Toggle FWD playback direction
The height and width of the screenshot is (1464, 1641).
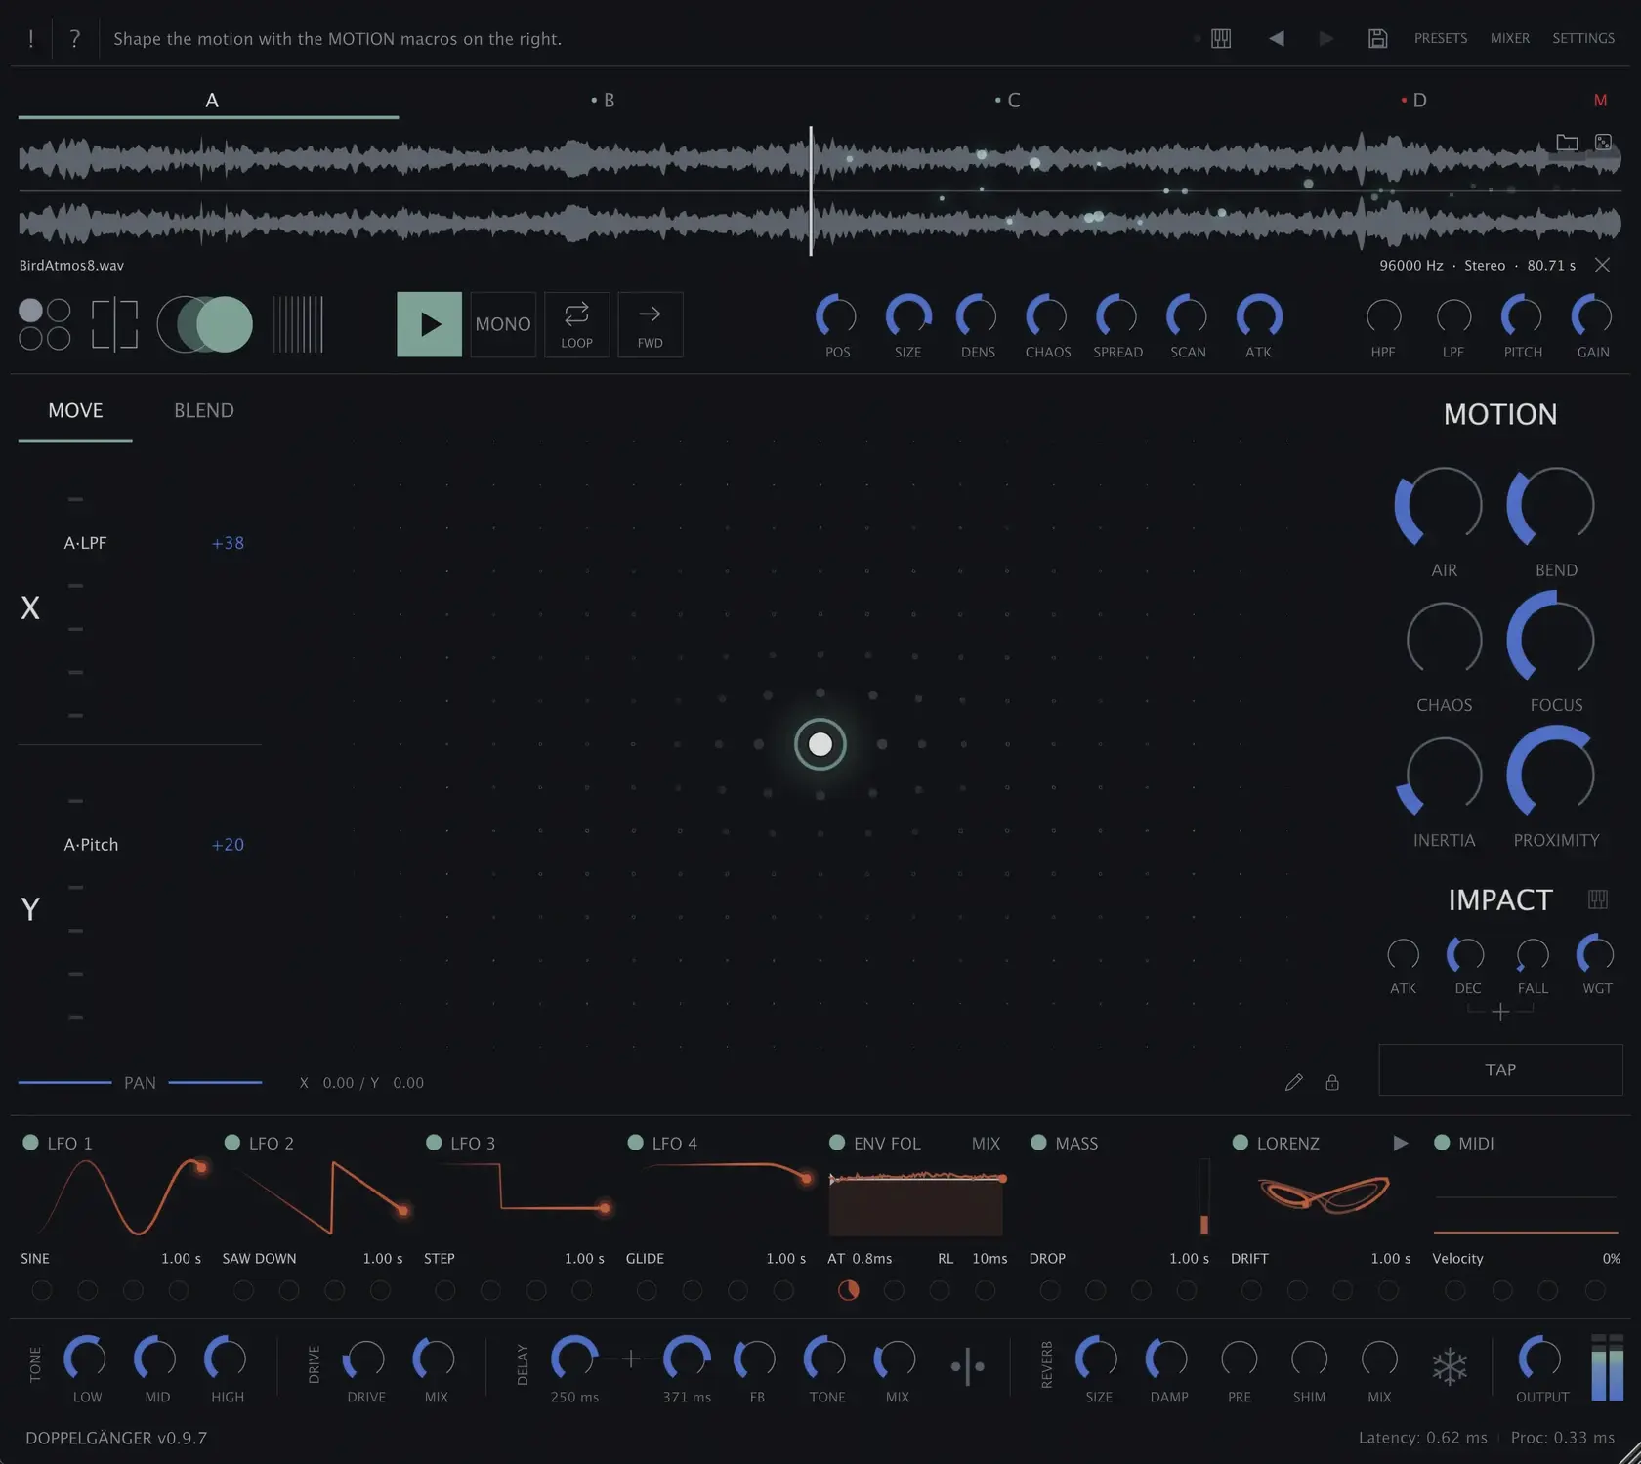click(650, 324)
